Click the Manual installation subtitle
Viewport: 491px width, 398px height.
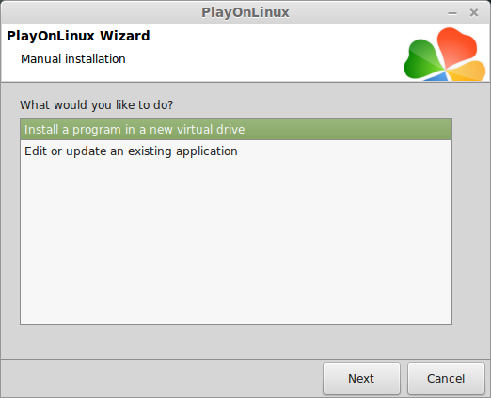pyautogui.click(x=73, y=59)
